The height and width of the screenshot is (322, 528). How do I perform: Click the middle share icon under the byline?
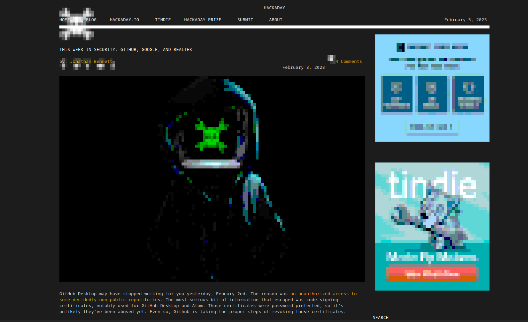tap(87, 67)
